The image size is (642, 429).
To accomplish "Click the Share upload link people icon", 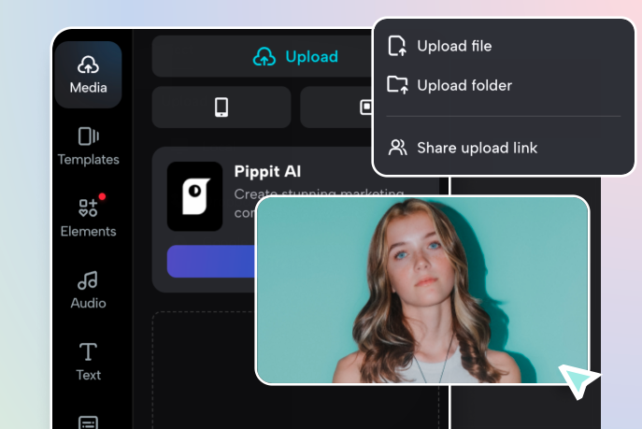I will [397, 148].
